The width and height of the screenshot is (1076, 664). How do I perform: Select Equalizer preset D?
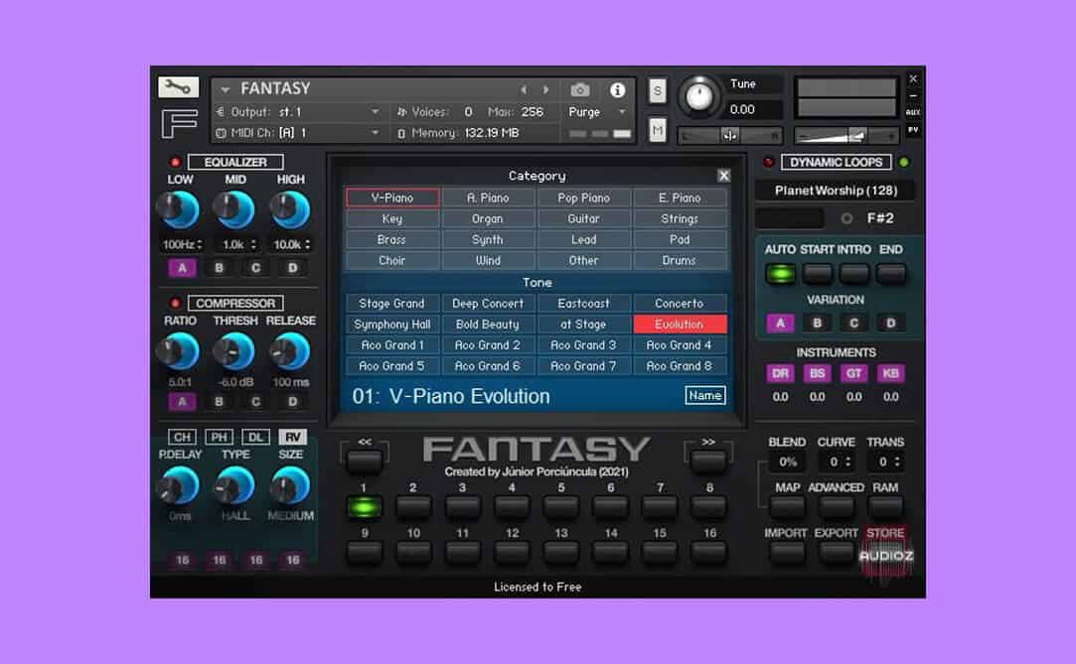point(292,268)
